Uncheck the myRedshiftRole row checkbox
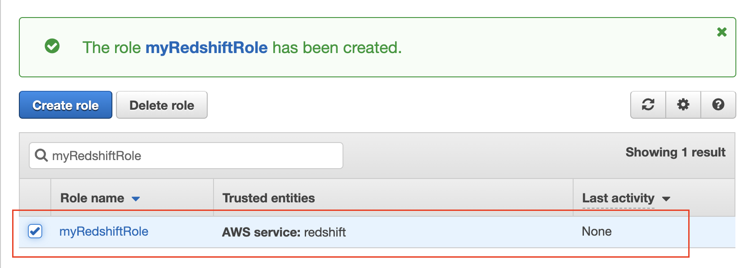The height and width of the screenshot is (268, 748). click(34, 232)
